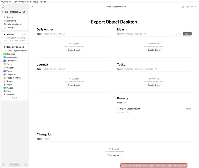Image resolution: width=199 pixels, height=168 pixels.
Task: Click bottom-left sync status icon
Action: (3, 165)
